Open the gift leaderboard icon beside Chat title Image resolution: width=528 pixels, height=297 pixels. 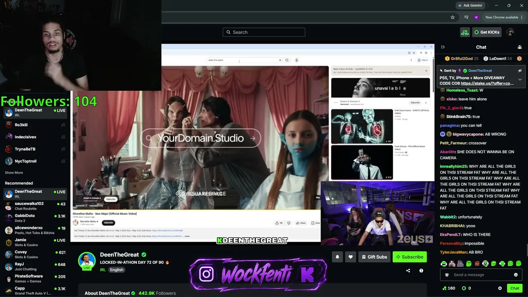tap(519, 47)
